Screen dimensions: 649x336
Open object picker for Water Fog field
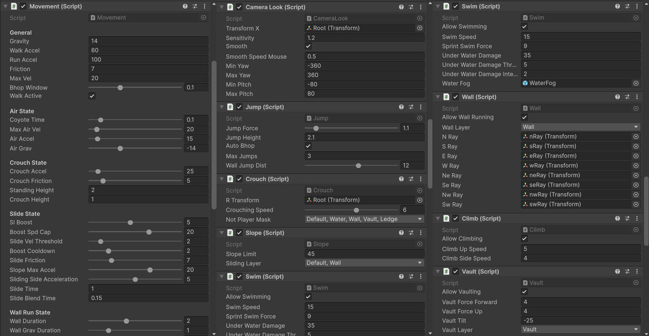tap(636, 84)
